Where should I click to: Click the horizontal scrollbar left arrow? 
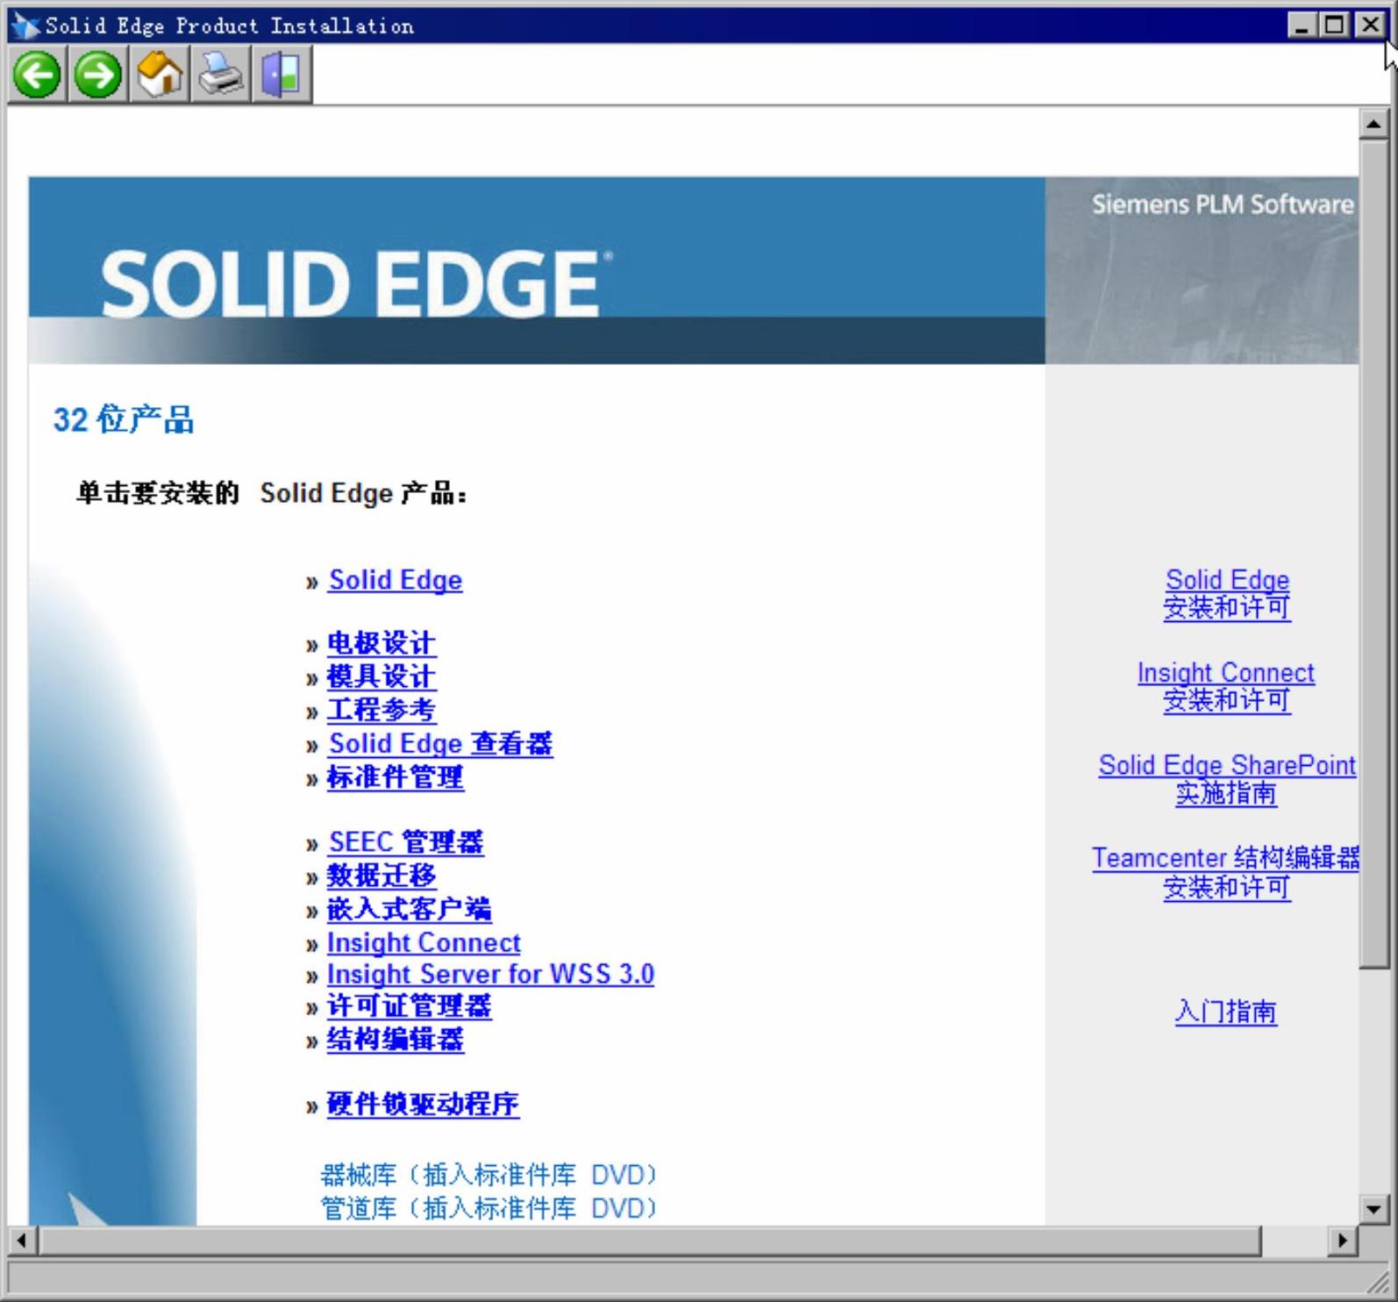[x=22, y=1241]
